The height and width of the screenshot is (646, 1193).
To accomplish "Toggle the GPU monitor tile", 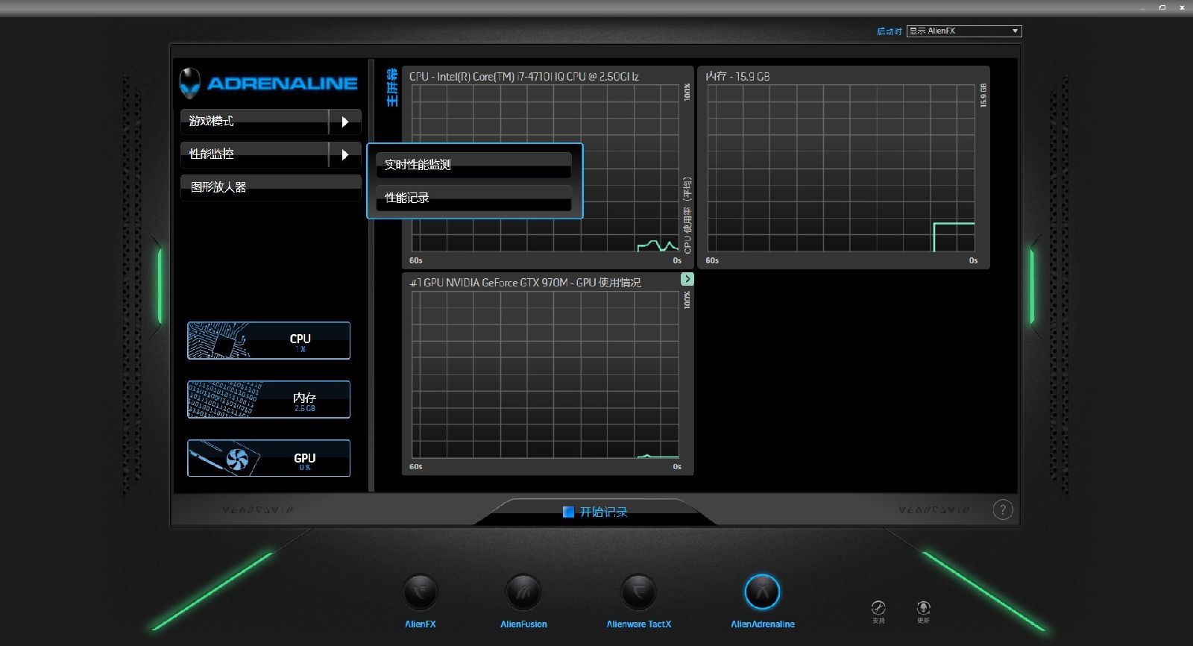I will tap(268, 458).
